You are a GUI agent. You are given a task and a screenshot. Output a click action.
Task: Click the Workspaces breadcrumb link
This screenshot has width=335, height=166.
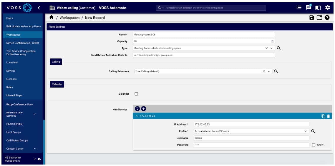(69, 18)
